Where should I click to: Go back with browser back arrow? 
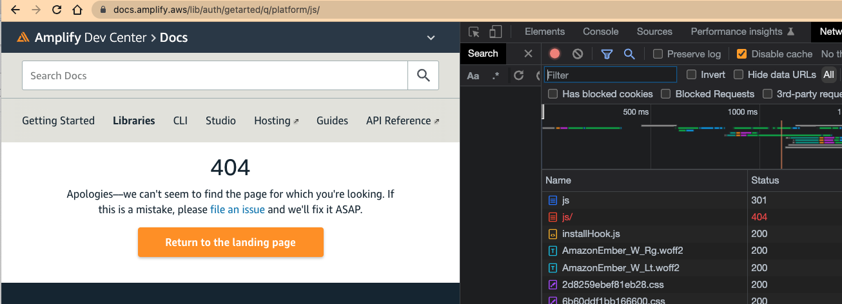[16, 10]
